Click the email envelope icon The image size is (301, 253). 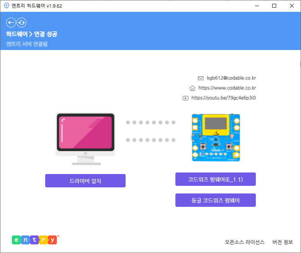tap(201, 78)
